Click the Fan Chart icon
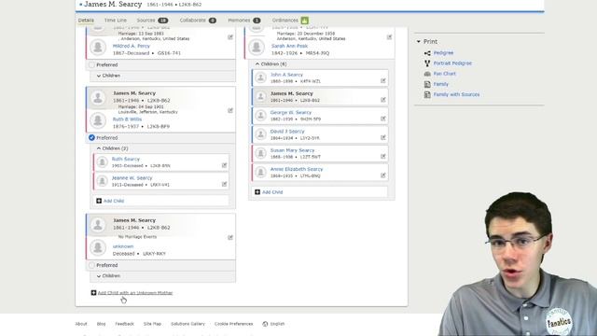 (427, 74)
